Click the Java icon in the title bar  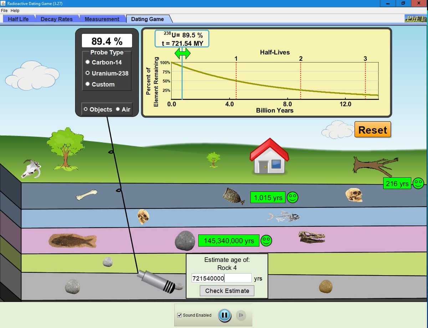tap(4, 4)
